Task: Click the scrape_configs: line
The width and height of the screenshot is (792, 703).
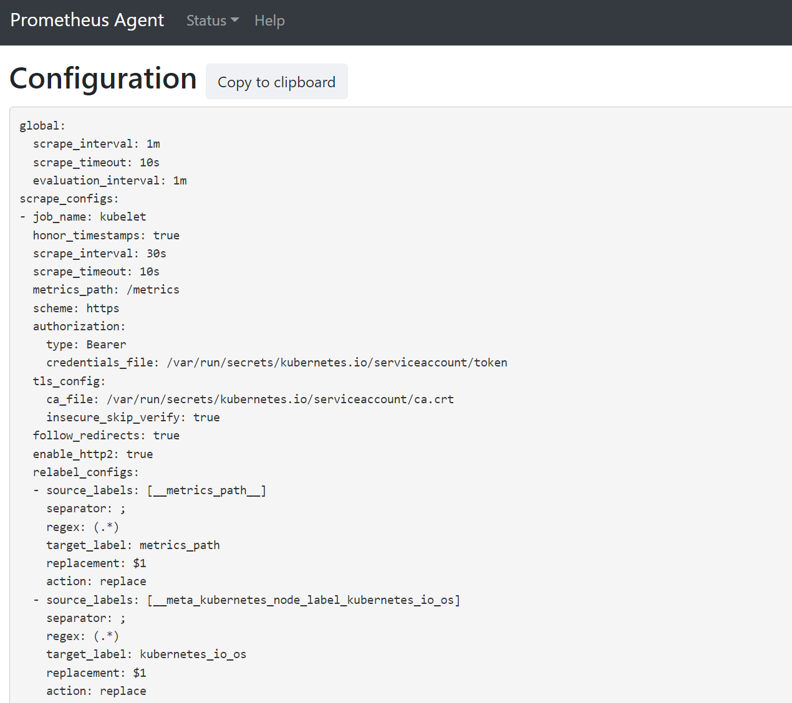Action: coord(69,199)
